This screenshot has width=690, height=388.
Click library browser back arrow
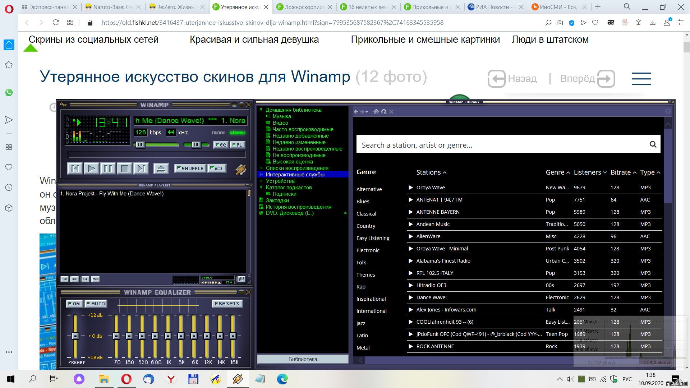(356, 112)
